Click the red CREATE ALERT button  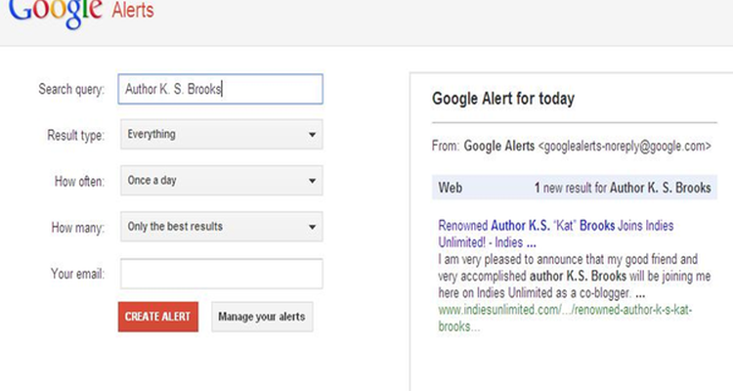coord(158,317)
